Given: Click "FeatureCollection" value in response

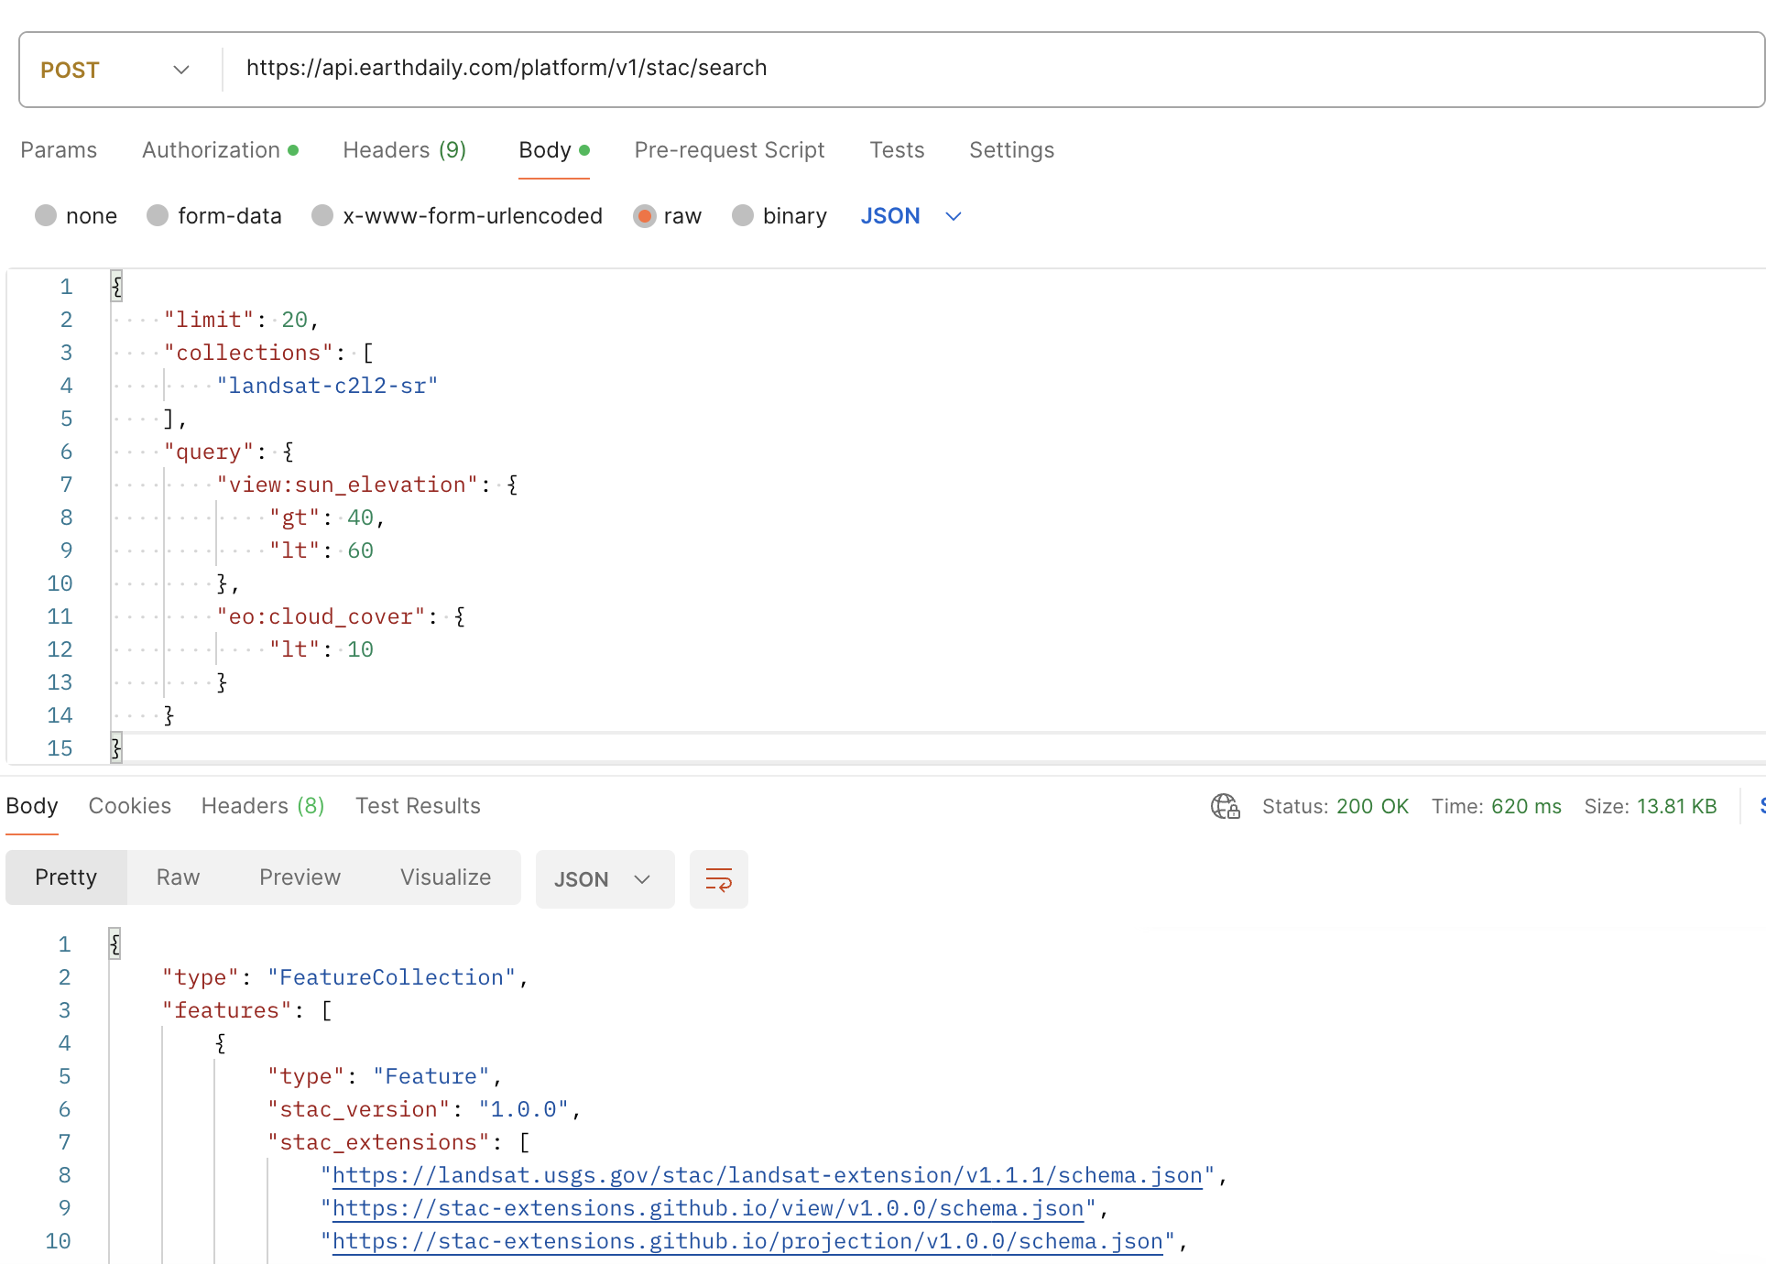Looking at the screenshot, I should (392, 977).
